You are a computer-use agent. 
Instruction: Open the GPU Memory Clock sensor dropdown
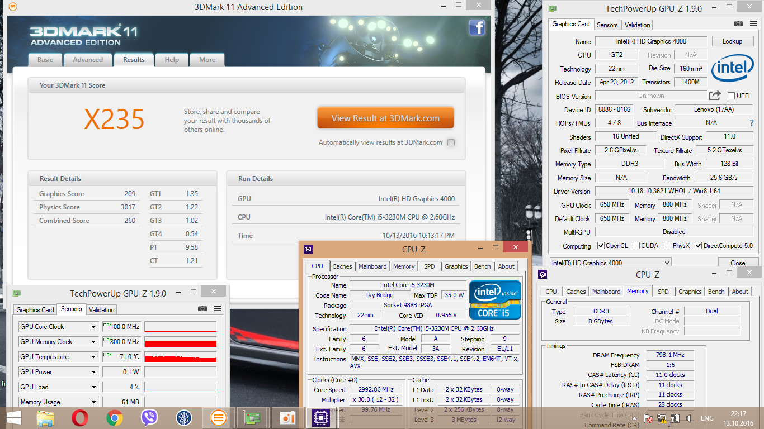(x=93, y=342)
